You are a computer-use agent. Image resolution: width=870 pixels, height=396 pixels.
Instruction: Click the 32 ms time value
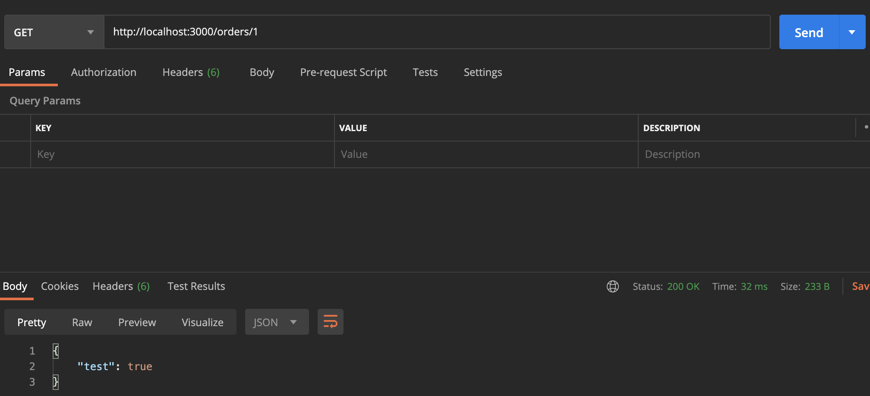tap(754, 286)
